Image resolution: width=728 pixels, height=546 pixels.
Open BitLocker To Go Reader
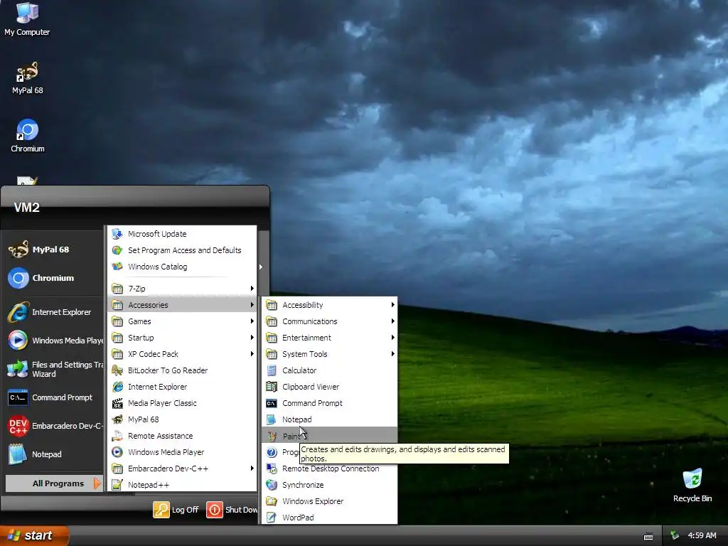(182, 370)
